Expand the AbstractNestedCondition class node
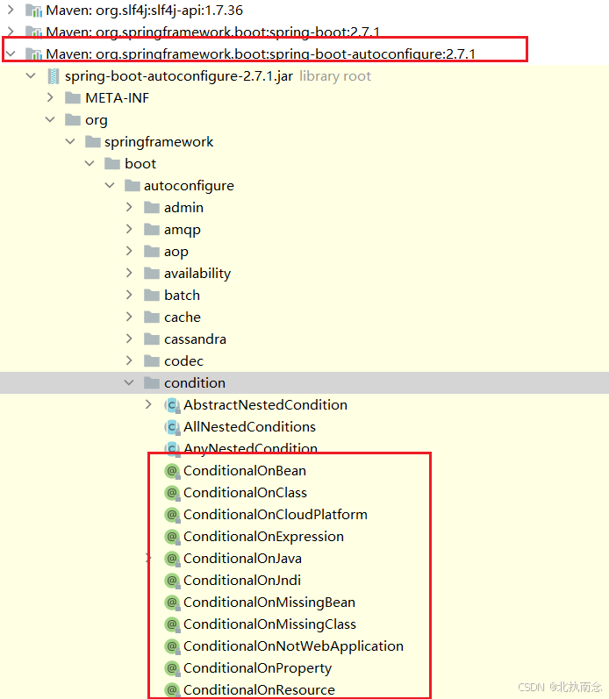609x699 pixels. 149,405
